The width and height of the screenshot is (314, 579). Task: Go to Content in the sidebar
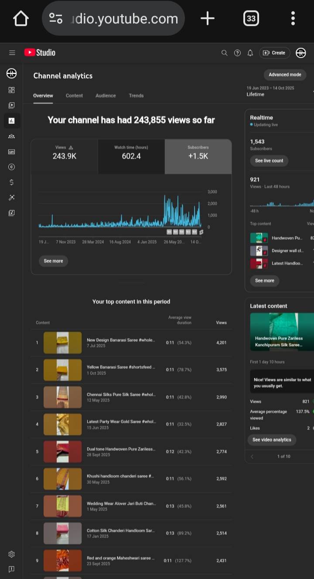click(x=12, y=105)
